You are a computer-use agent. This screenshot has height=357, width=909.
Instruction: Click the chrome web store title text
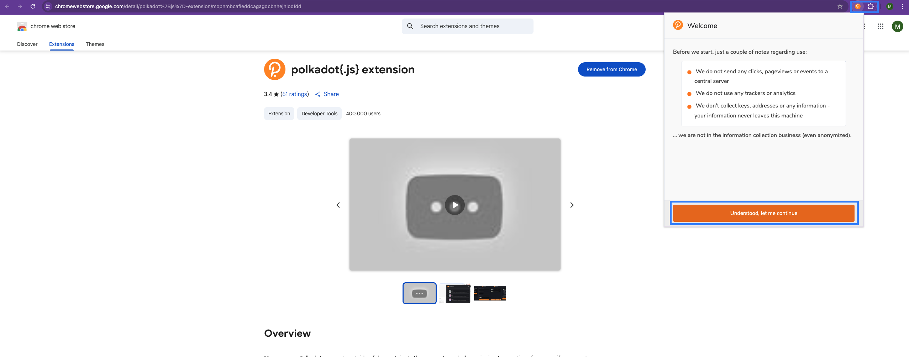(53, 26)
